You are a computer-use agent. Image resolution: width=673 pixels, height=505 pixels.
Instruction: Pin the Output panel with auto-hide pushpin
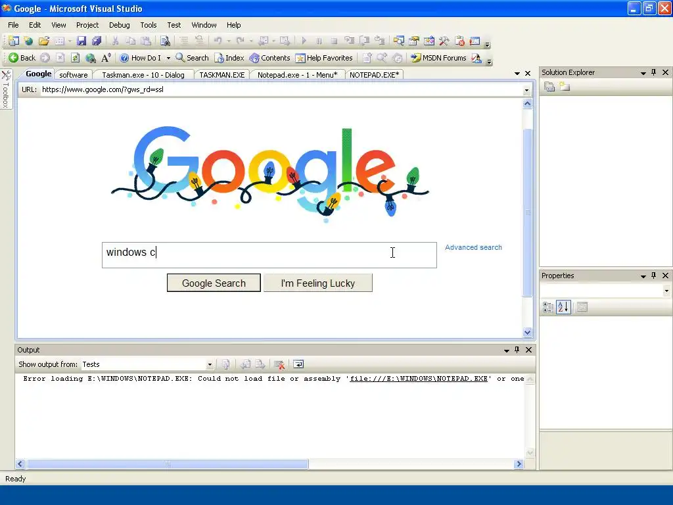point(517,350)
